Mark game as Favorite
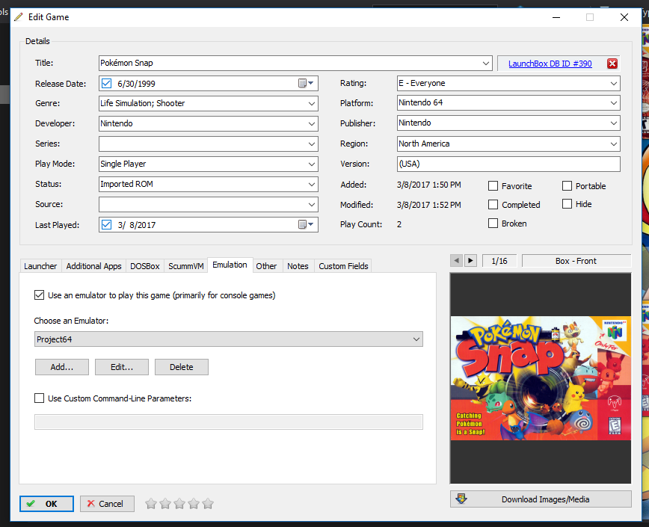 [x=493, y=186]
